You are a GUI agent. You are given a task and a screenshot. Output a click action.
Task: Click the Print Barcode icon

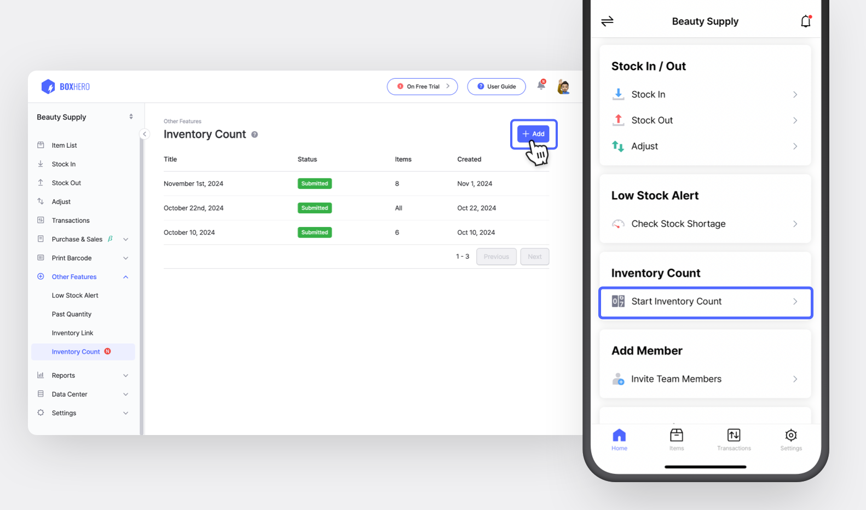(x=41, y=258)
